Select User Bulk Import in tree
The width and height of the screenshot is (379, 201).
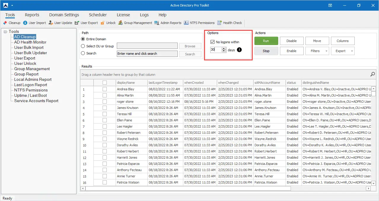(x=29, y=47)
